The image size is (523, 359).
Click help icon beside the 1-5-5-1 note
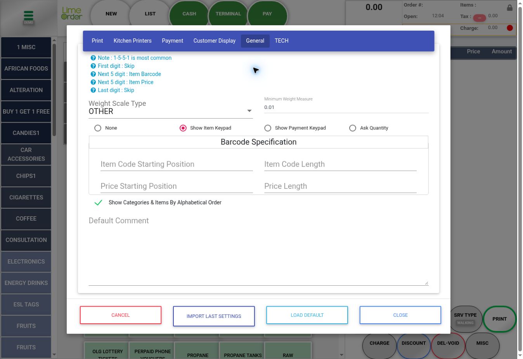tap(93, 58)
